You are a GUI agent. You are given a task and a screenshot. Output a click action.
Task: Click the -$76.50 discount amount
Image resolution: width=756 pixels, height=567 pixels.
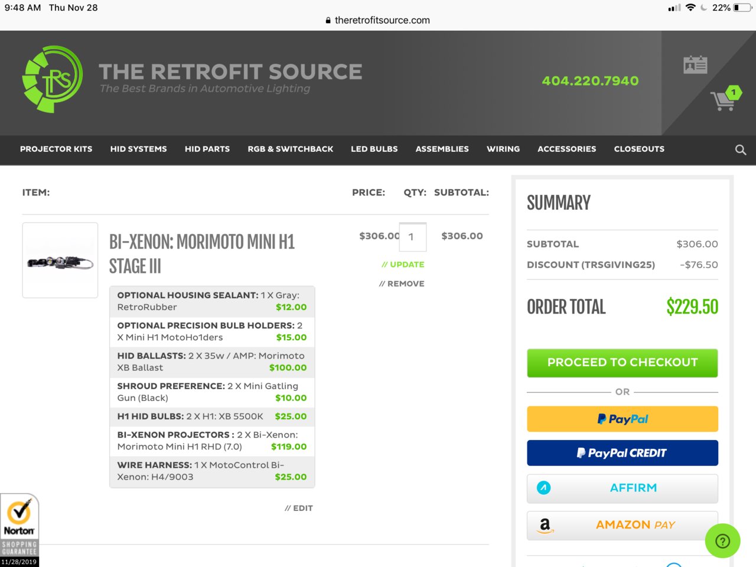pyautogui.click(x=699, y=265)
